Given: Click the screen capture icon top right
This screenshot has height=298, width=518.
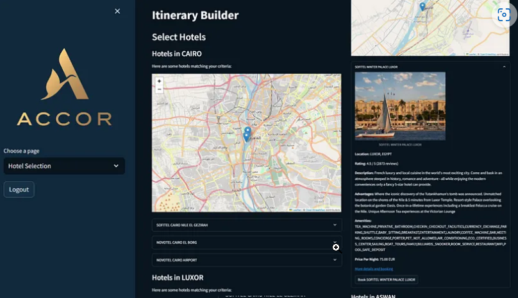Looking at the screenshot, I should (504, 15).
